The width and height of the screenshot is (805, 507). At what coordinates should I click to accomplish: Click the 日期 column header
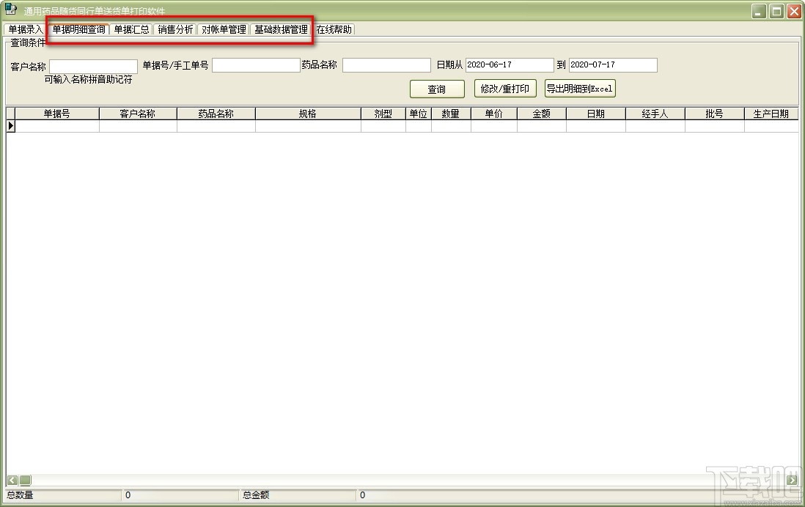[x=595, y=114]
